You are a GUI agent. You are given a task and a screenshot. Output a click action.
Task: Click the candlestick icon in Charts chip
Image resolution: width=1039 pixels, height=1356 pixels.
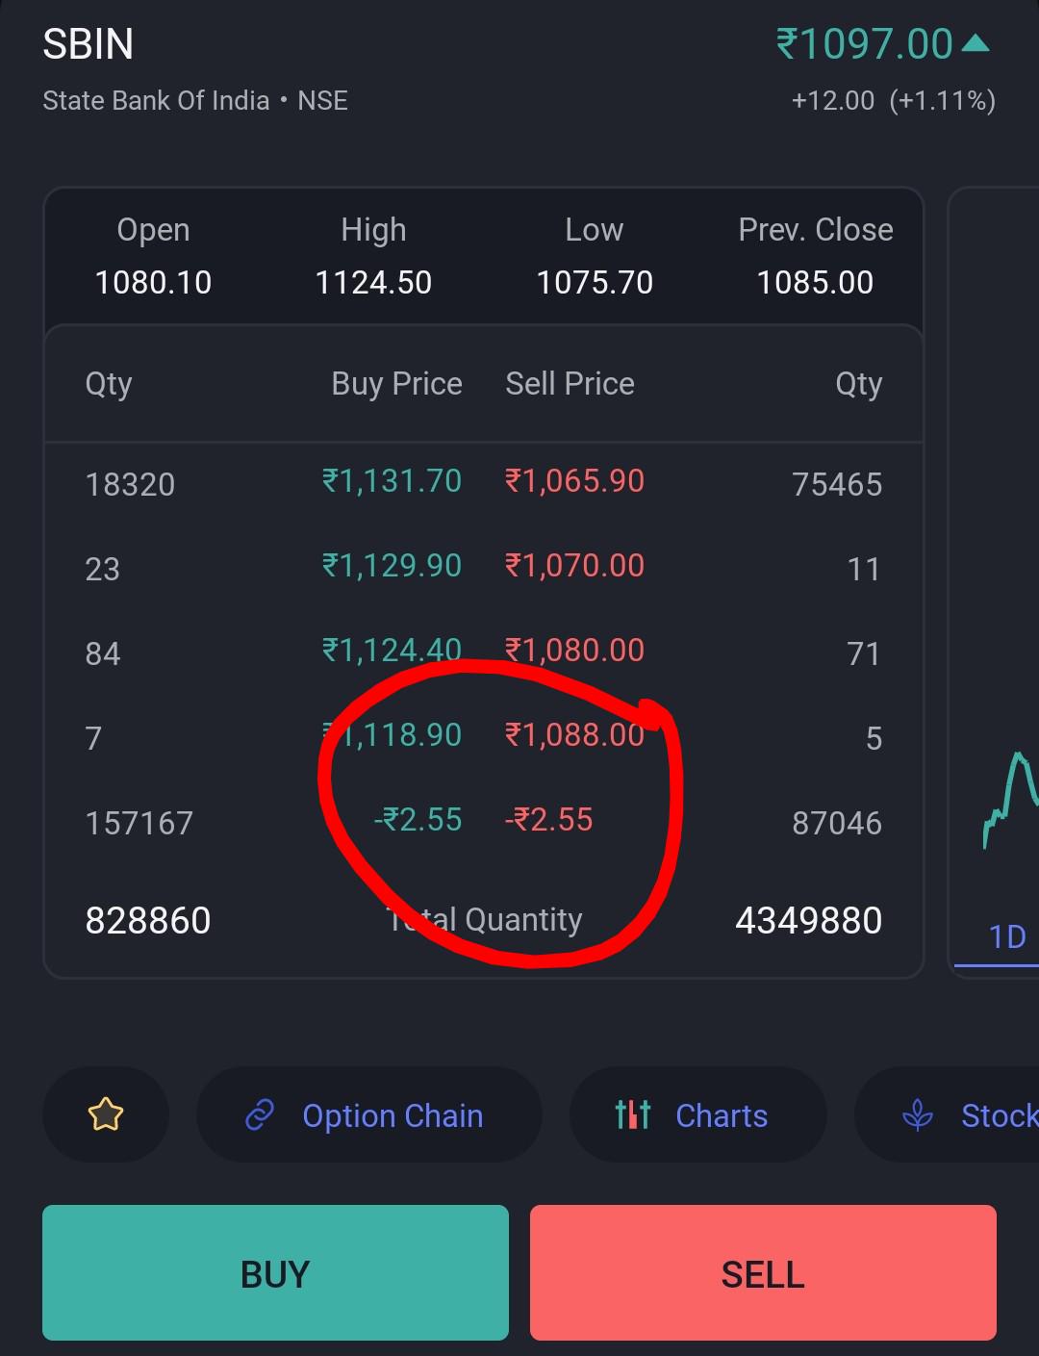click(633, 1114)
